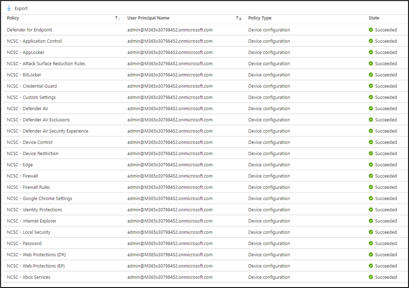Click Succeeded check icon for NCSC - Xbox Services
Screen dimensions: 409x288
click(371, 277)
